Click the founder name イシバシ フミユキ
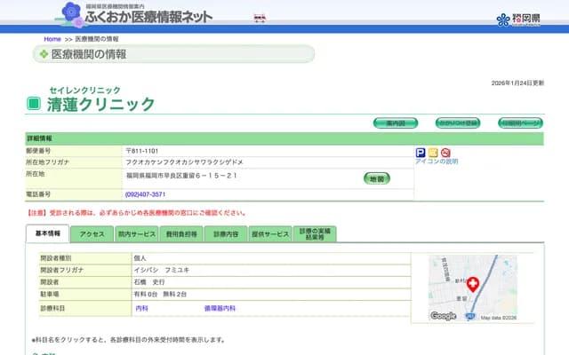The image size is (569, 355). (x=162, y=270)
